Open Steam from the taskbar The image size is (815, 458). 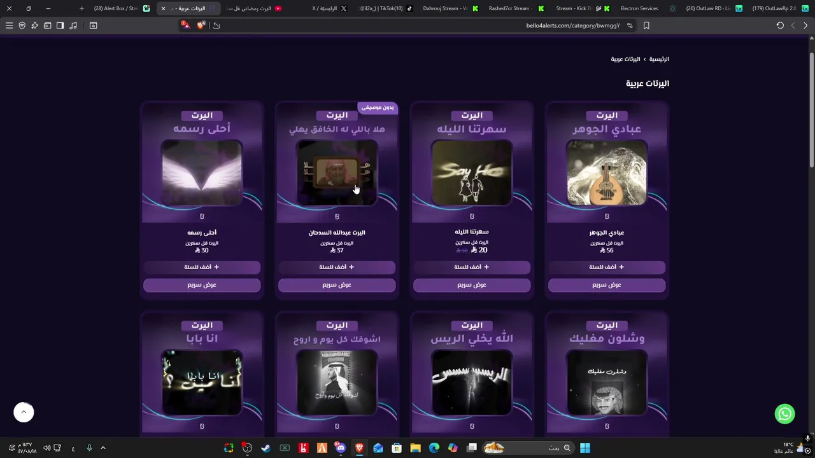[266, 448]
